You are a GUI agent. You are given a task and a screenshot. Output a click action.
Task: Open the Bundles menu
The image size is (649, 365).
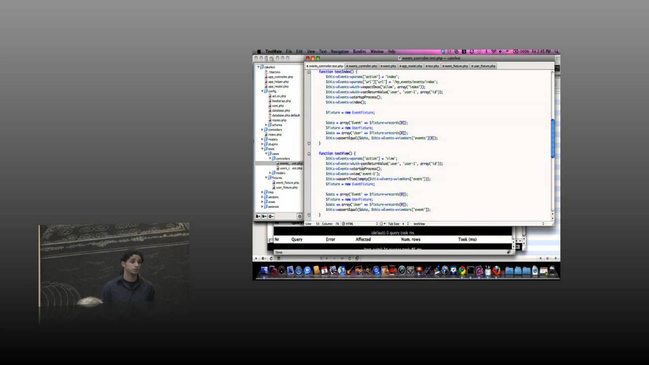pos(359,52)
